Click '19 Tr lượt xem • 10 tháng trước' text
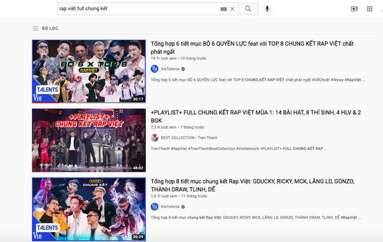Image resolution: width=383 pixels, height=242 pixels. (179, 59)
